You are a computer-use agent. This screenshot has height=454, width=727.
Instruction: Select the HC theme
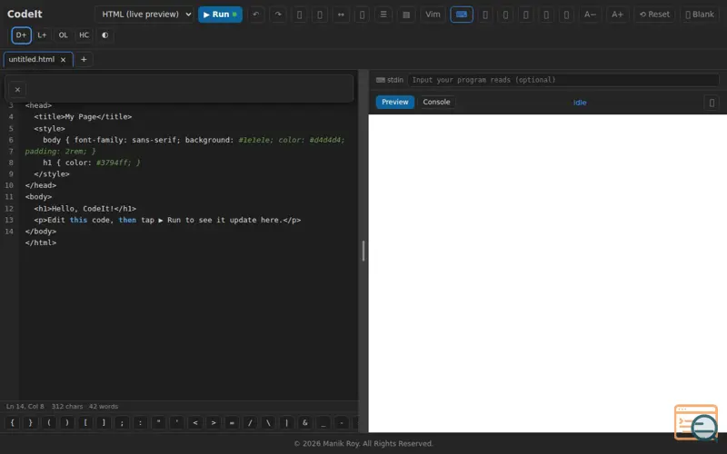(84, 35)
